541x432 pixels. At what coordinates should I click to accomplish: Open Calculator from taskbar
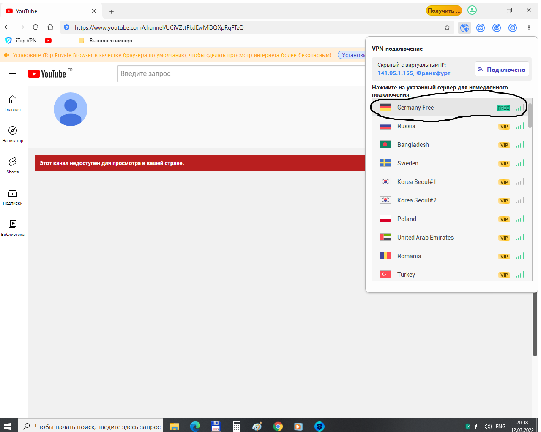coord(237,427)
